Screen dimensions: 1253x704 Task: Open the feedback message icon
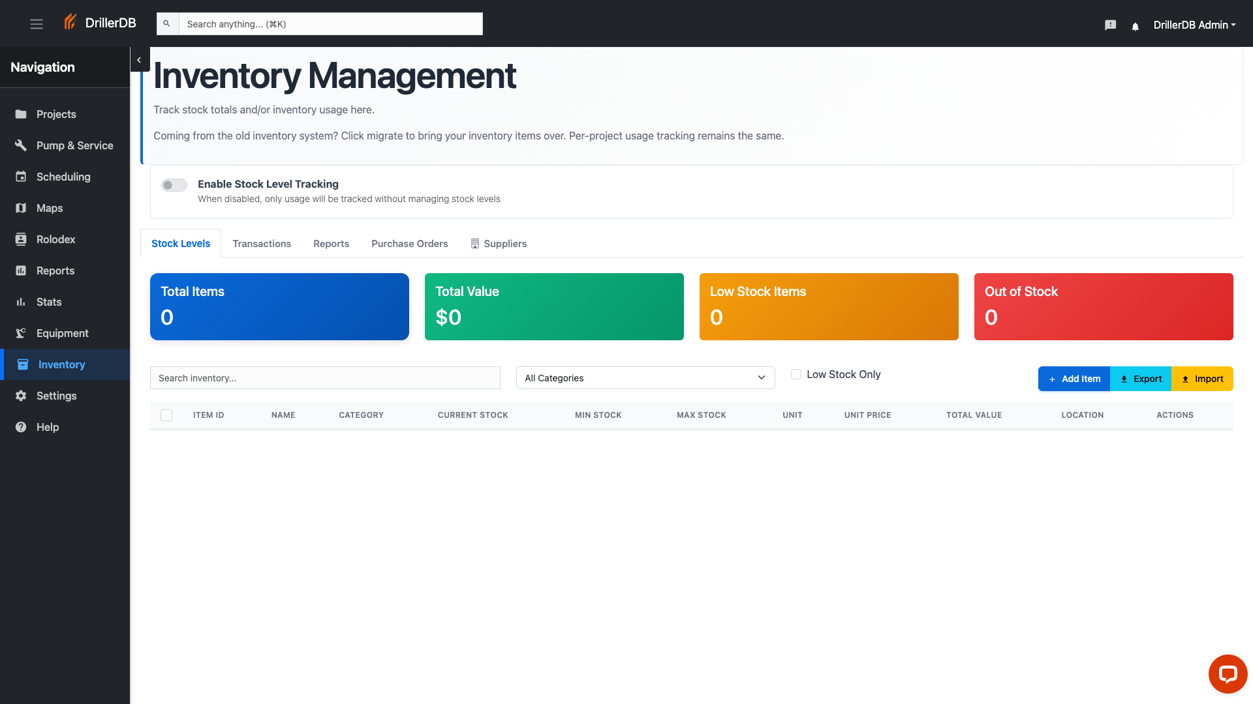tap(1110, 25)
